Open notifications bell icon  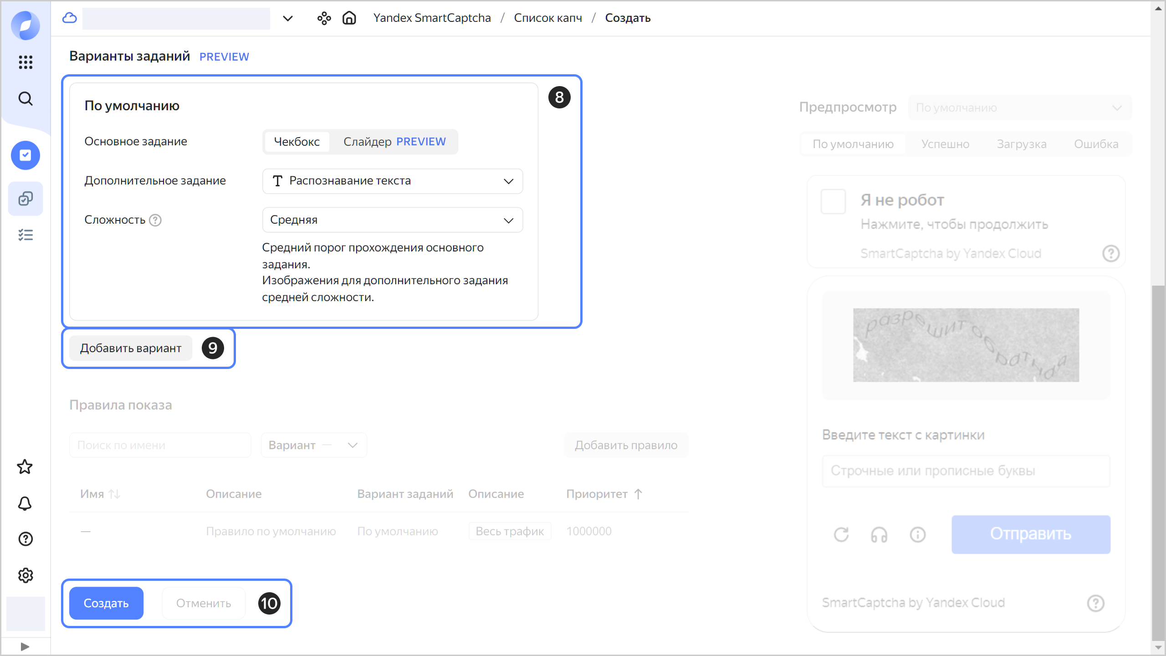[x=25, y=503]
